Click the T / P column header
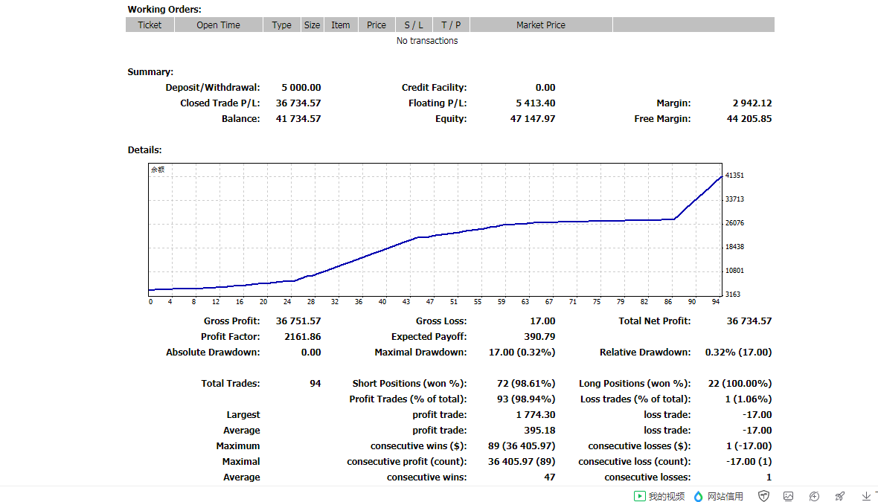This screenshot has height=502, width=878. (x=451, y=25)
